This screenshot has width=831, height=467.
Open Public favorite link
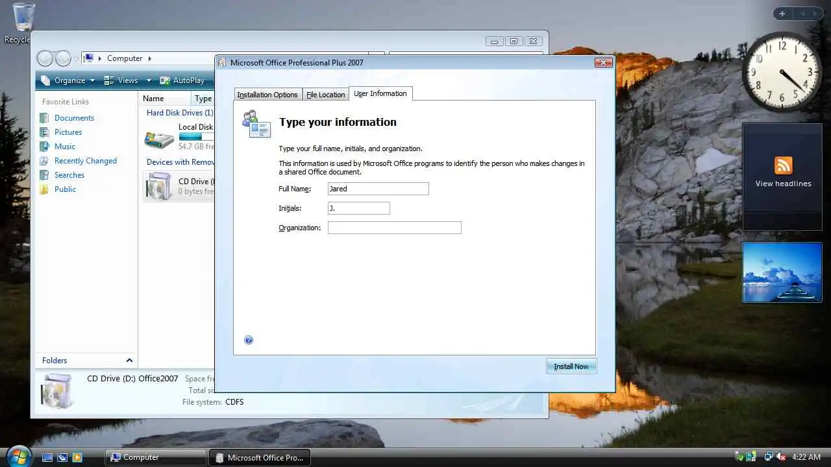coord(65,189)
